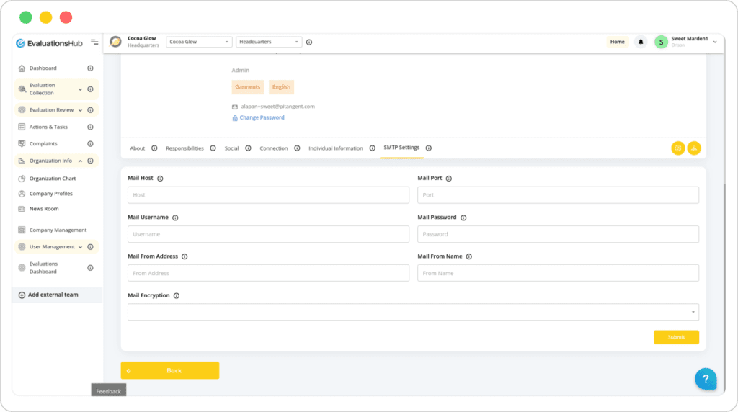Screen dimensions: 738x412
Task: Open Organization Chart
Action: (52, 179)
